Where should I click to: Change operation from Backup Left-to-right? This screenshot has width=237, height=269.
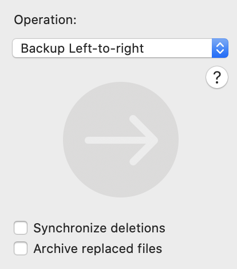coord(120,48)
